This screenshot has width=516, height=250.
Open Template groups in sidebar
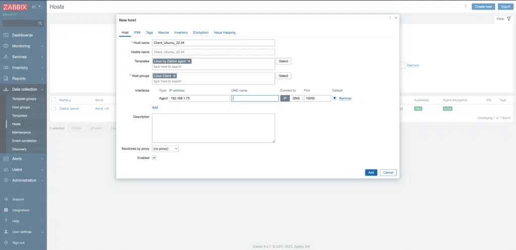click(x=24, y=99)
